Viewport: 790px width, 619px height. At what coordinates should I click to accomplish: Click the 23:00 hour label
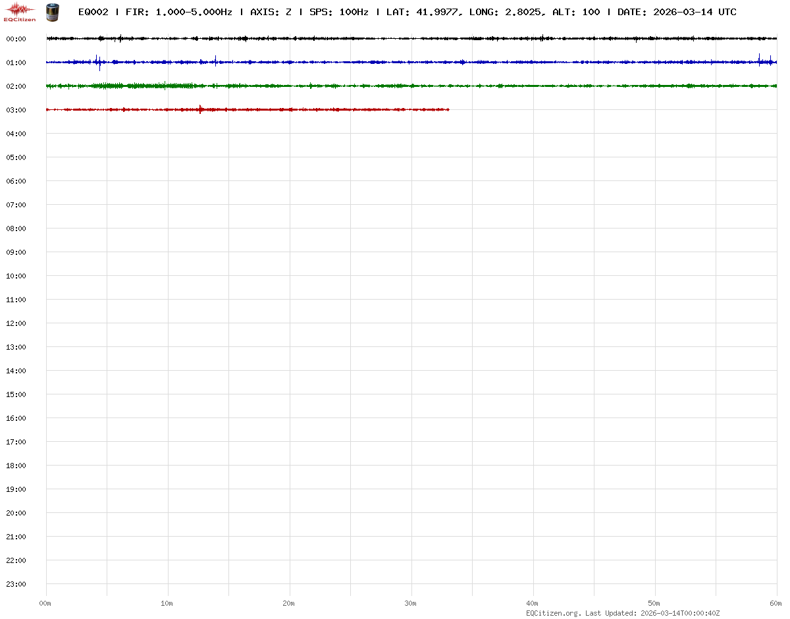pos(16,584)
